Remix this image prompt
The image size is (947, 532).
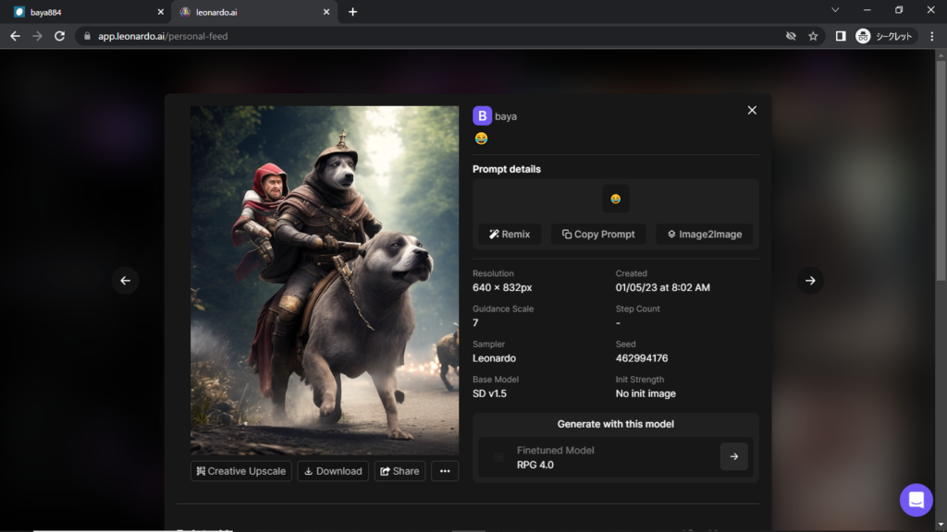coord(510,234)
